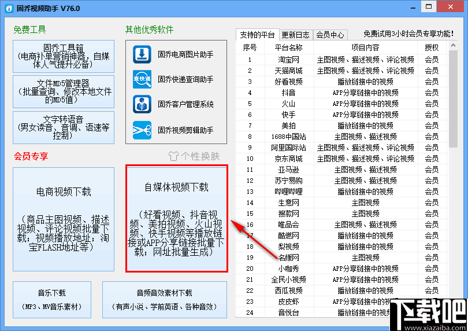Click 免费试用3小时会员专享功能 notice

pyautogui.click(x=408, y=34)
